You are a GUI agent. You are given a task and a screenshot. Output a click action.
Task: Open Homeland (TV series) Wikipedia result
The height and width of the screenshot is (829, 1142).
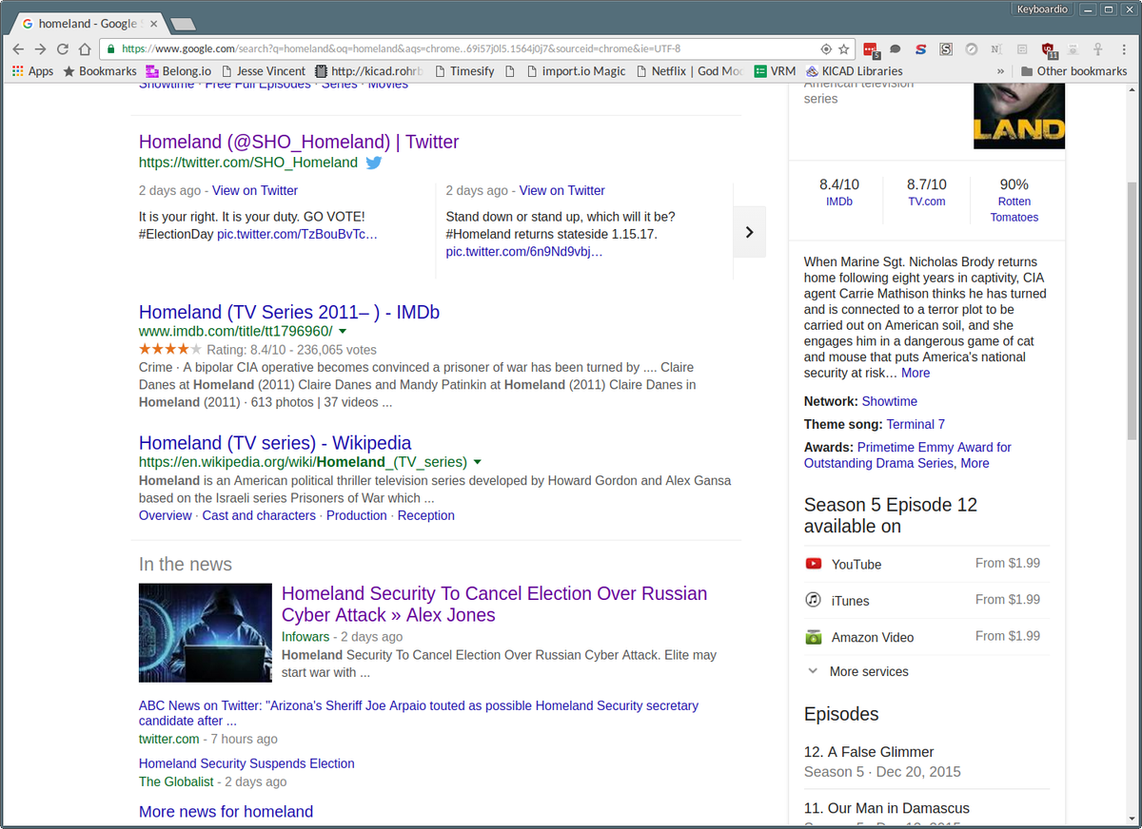coord(275,443)
